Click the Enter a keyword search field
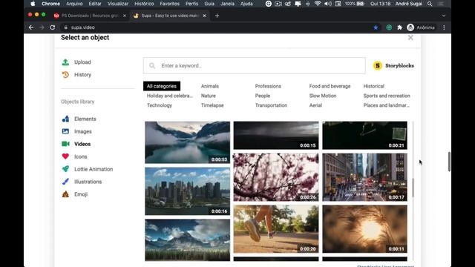This screenshot has width=475, height=267. (254, 66)
